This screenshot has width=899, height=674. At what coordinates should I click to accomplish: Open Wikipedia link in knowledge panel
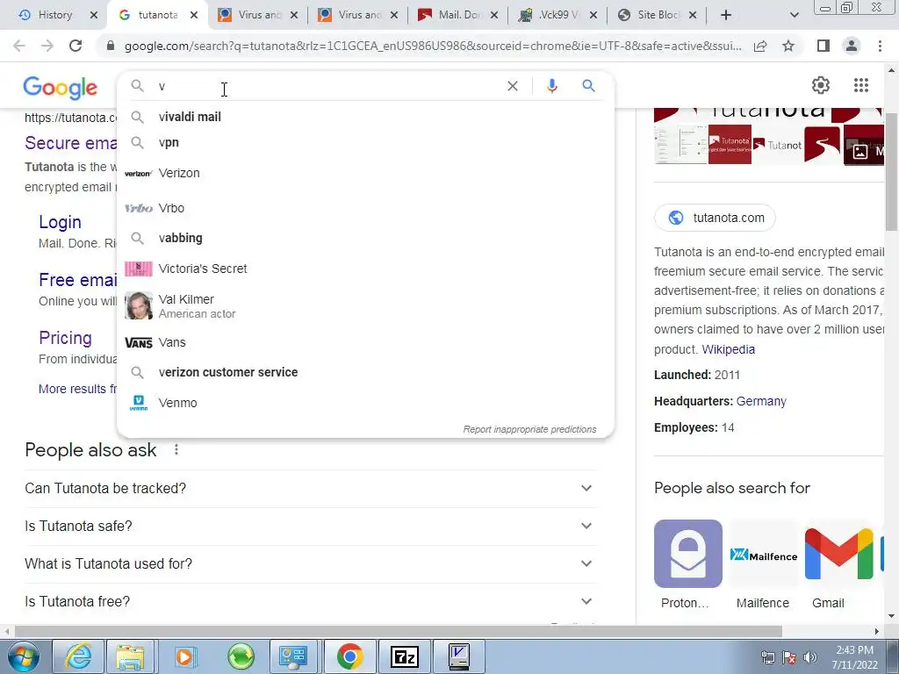728,349
